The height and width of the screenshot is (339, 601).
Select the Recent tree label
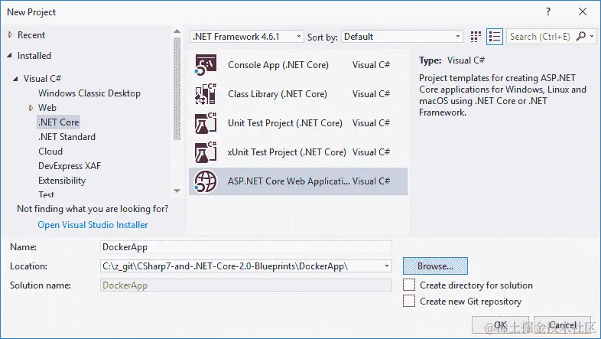coord(31,35)
